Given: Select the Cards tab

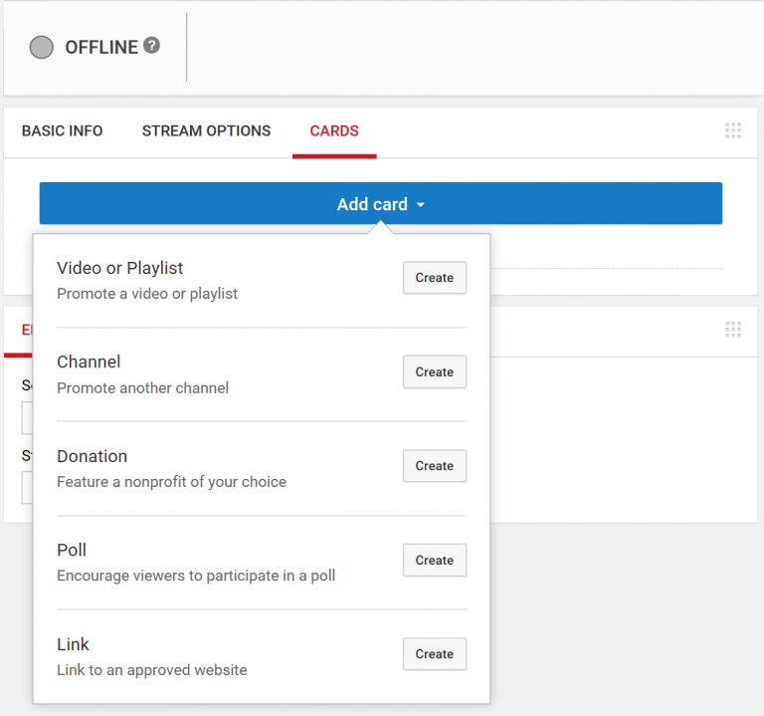Looking at the screenshot, I should (x=334, y=130).
